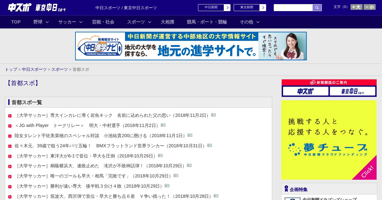Open the 競馬・ボート・競輪 section
Viewport: 382px width, 200px height.
coord(207,22)
